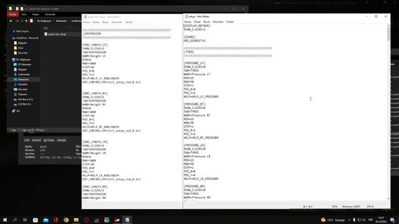This screenshot has height=224, width=399.
Task: Click the scroll down arrow in setup Notepad
Action: pos(388,199)
